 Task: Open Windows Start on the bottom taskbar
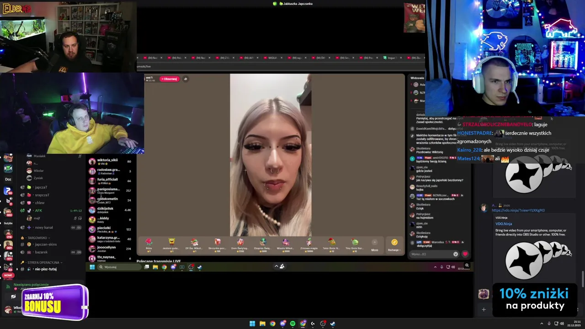pos(252,324)
